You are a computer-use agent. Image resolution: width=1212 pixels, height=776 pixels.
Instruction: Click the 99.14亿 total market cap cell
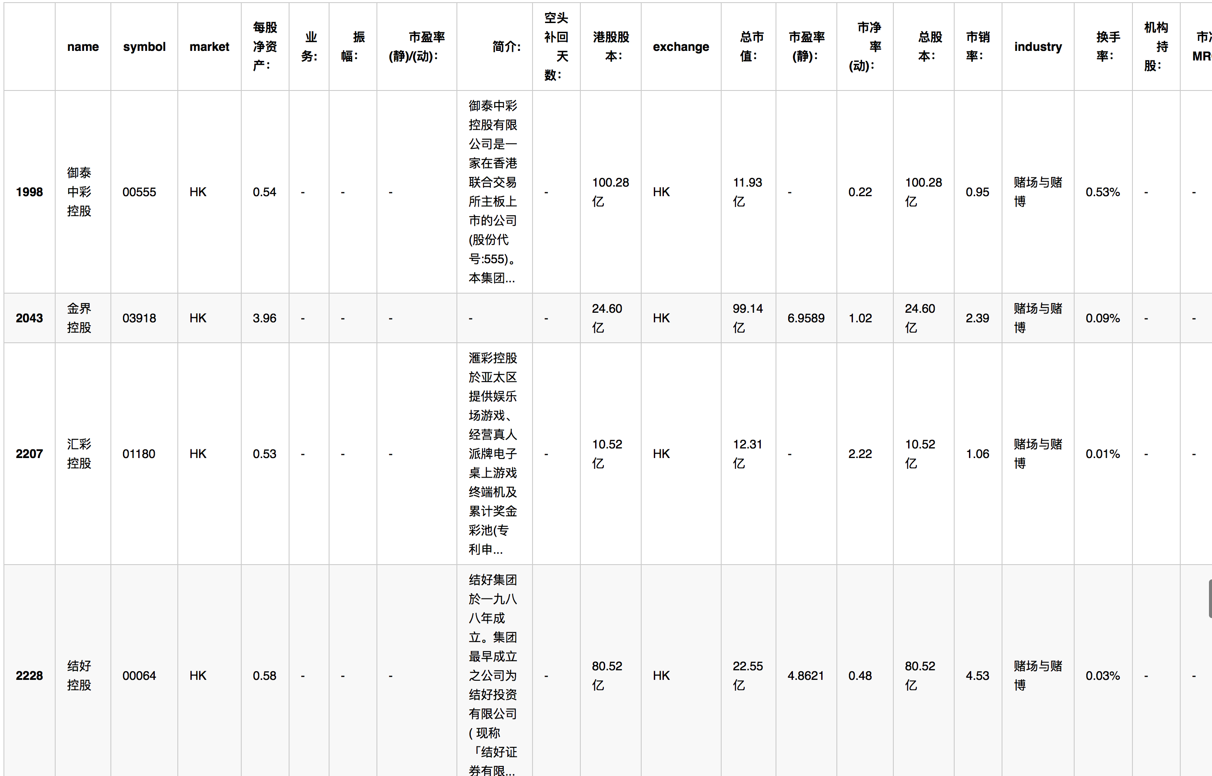click(x=747, y=318)
